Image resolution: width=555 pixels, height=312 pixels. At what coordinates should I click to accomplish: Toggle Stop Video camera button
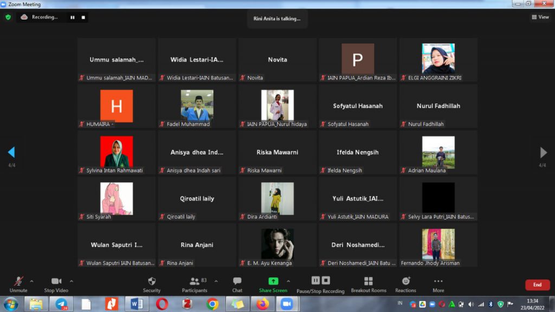coord(56,284)
